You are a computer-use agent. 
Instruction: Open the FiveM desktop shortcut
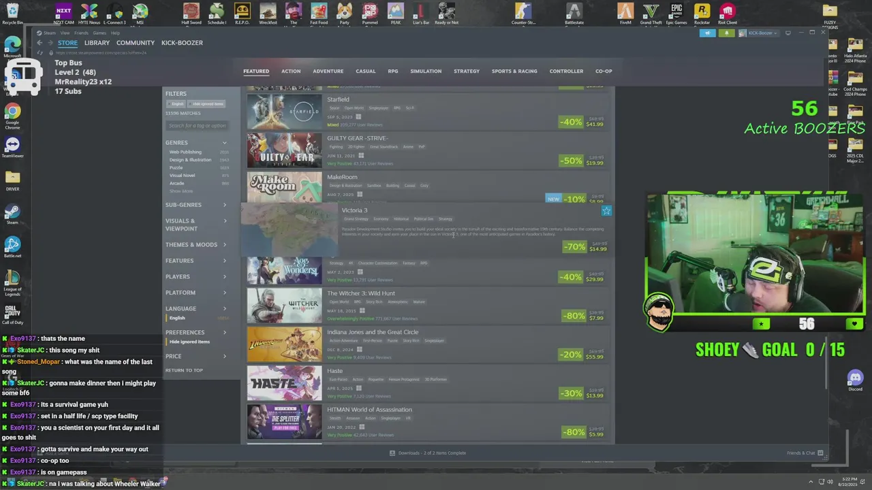[625, 14]
